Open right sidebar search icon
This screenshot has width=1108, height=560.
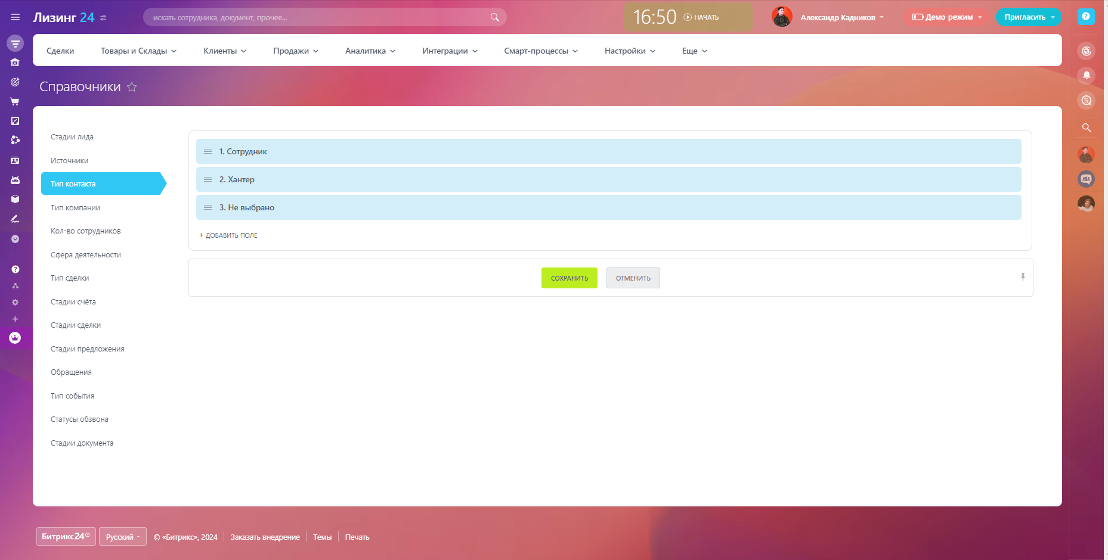[x=1086, y=127]
